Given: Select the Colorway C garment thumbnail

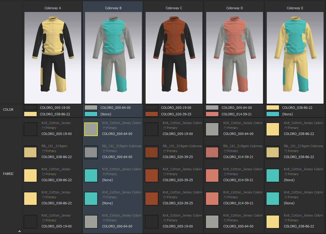Looking at the screenshot, I should [x=174, y=58].
